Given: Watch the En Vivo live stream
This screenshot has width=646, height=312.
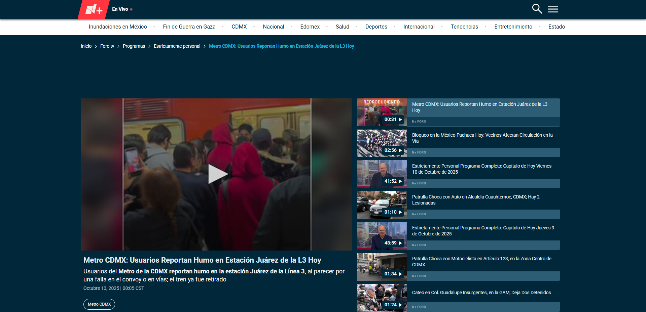Looking at the screenshot, I should coord(122,9).
